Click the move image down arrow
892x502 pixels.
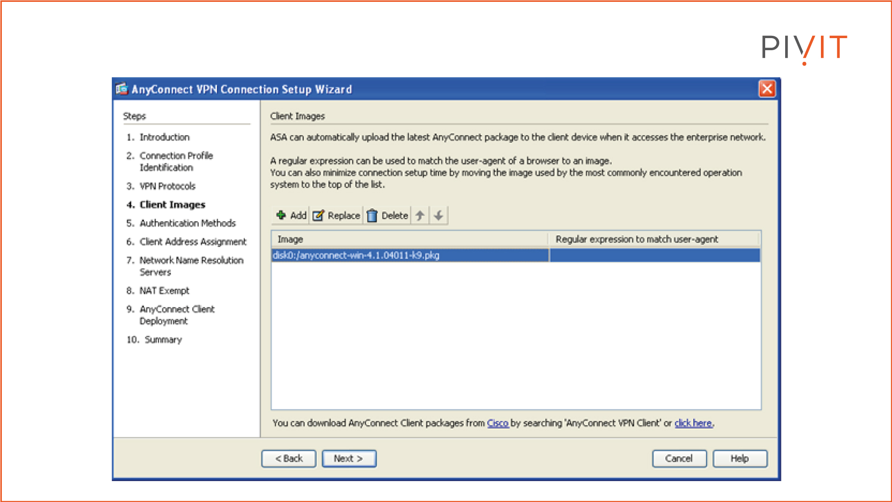point(438,215)
